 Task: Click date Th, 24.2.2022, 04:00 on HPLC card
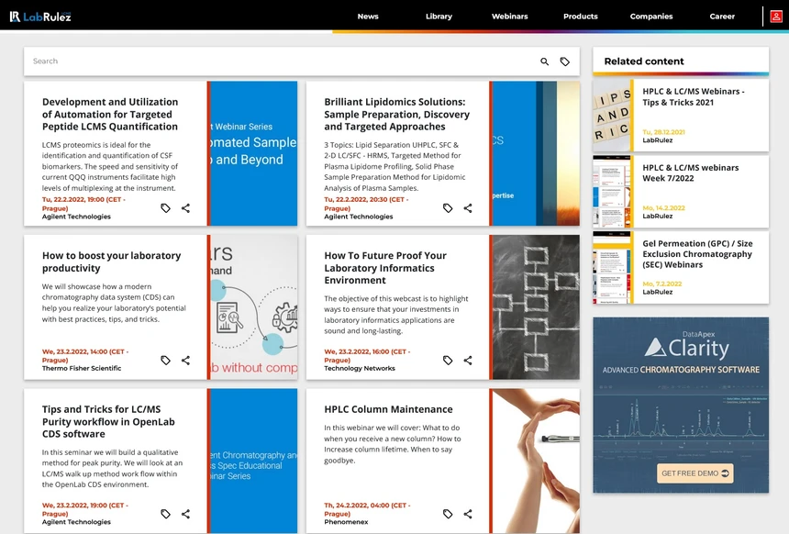coord(367,509)
